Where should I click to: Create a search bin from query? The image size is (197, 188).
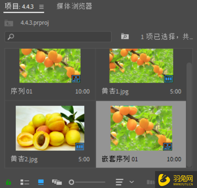tap(125, 37)
